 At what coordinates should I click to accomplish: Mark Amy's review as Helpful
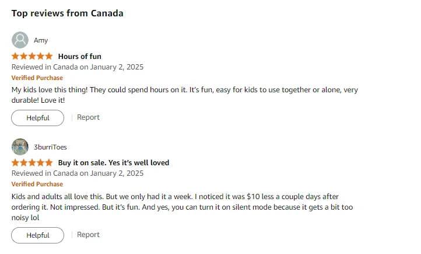click(37, 118)
